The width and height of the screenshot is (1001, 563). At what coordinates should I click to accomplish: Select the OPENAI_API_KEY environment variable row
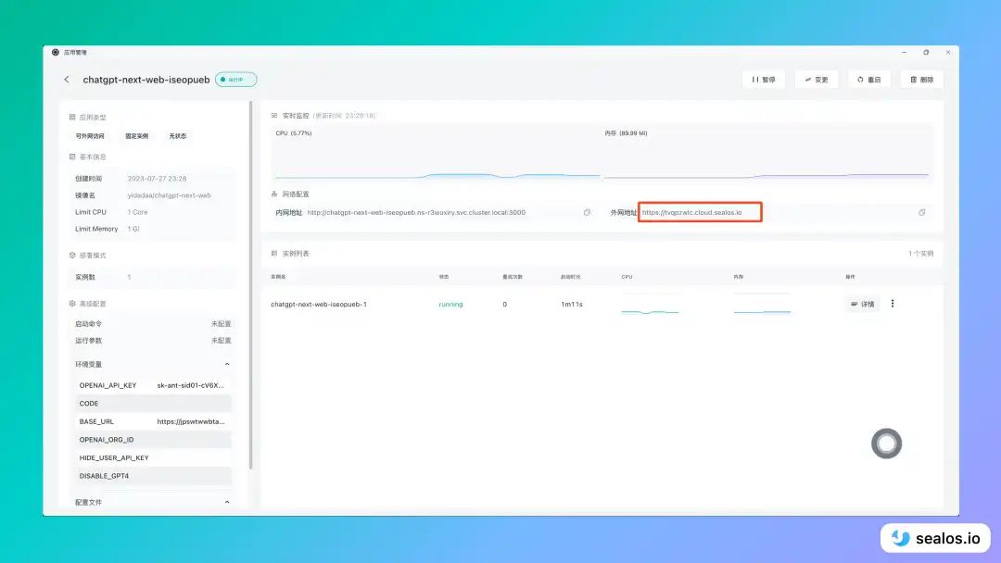click(152, 385)
